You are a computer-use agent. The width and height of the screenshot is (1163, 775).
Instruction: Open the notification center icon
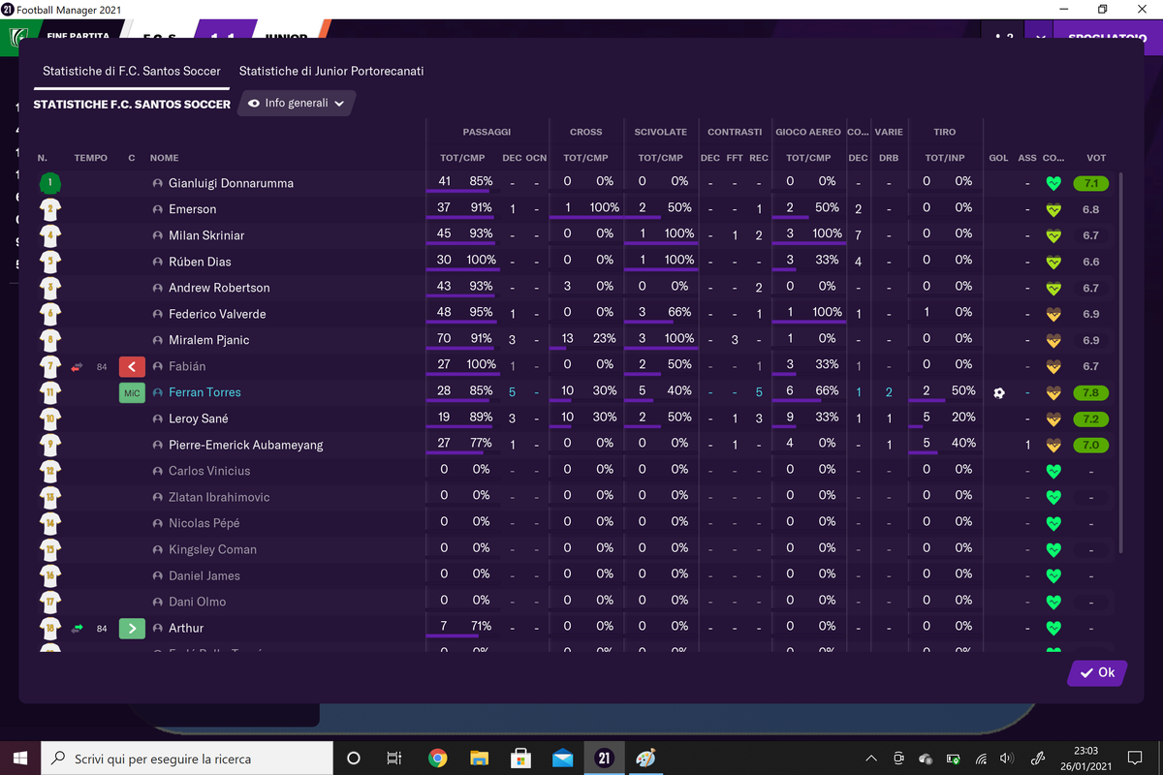[x=1135, y=759]
